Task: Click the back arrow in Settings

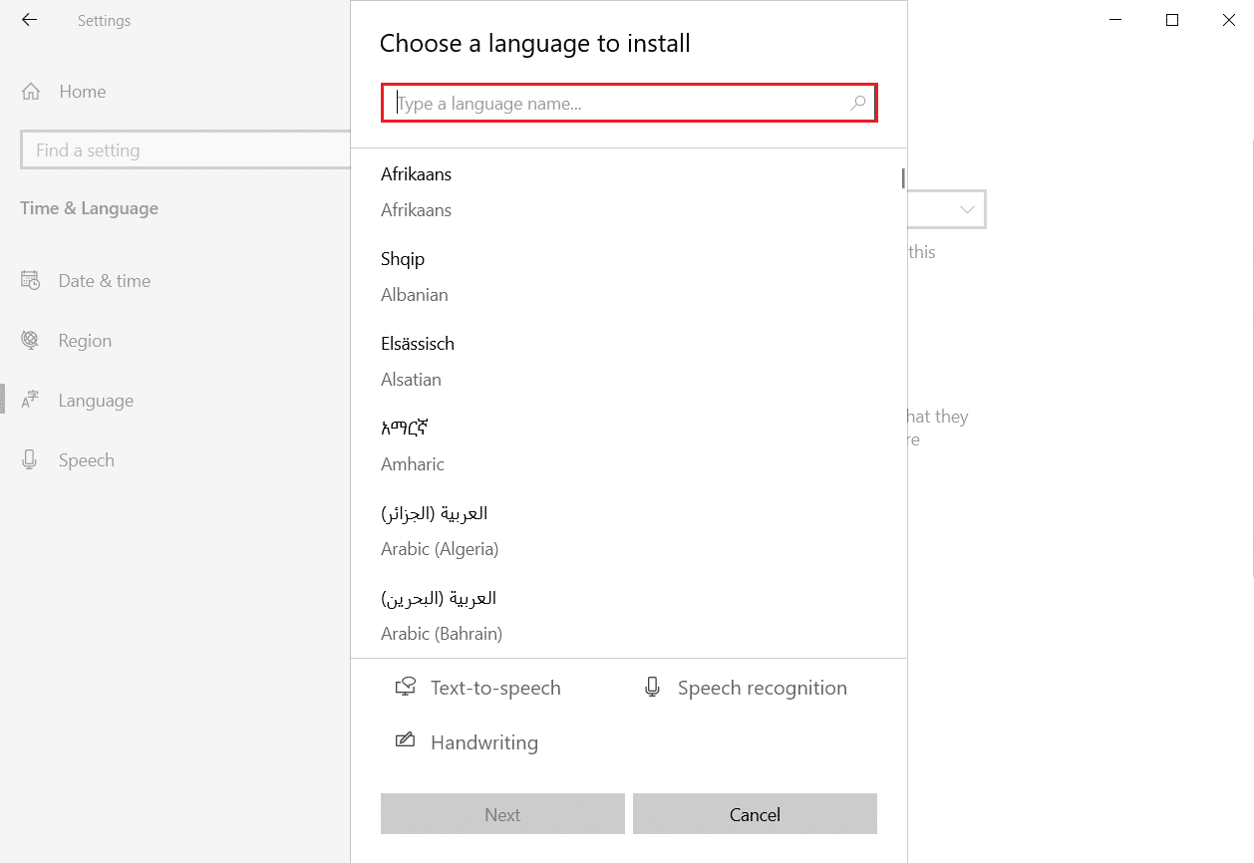Action: 29,20
